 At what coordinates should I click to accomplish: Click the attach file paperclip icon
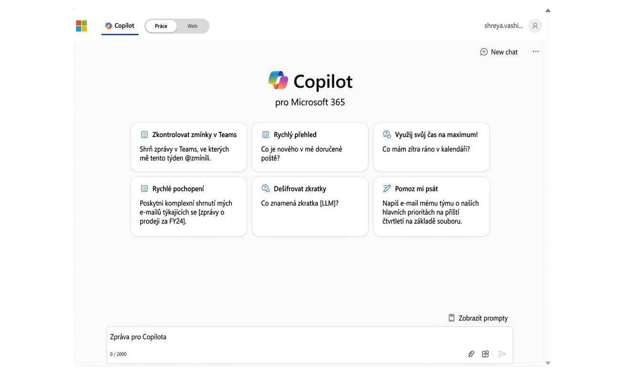click(471, 354)
